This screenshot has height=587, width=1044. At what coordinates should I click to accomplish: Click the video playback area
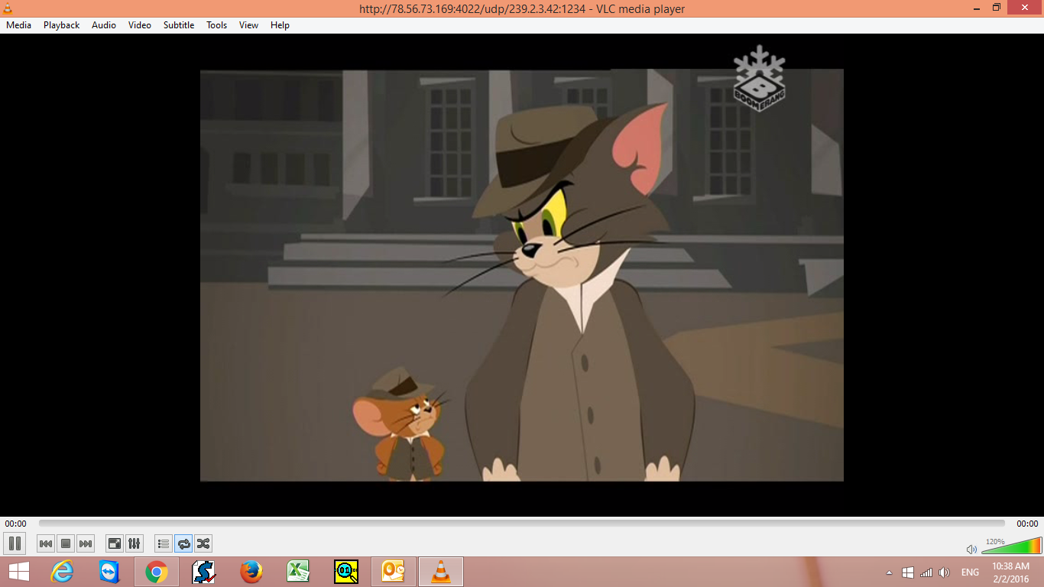point(522,275)
